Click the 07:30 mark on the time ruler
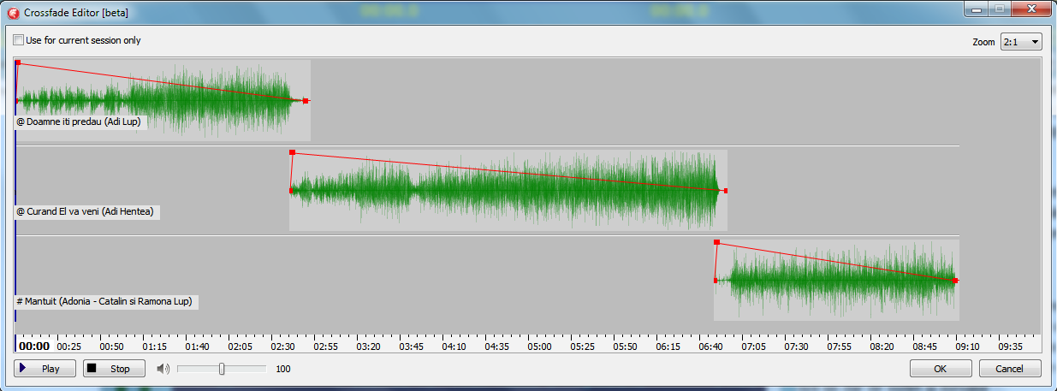The height and width of the screenshot is (391, 1057). 797,347
